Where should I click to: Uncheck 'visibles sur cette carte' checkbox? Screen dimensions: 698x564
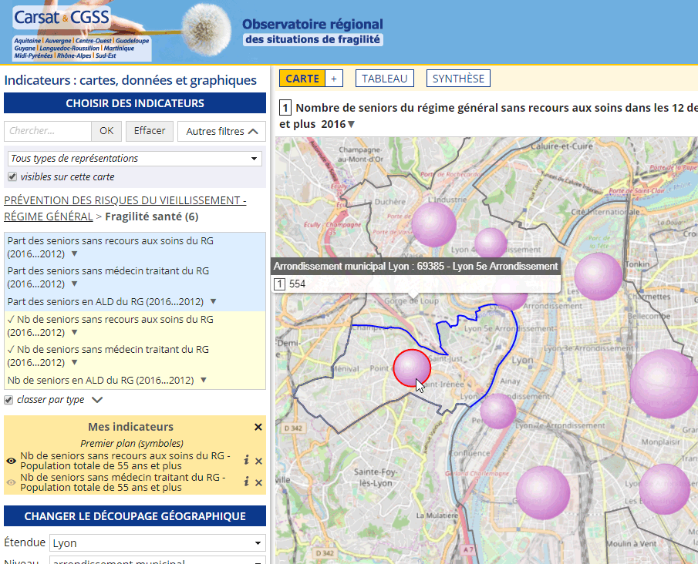[x=12, y=177]
